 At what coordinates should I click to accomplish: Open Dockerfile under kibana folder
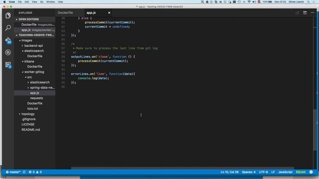(x=35, y=67)
